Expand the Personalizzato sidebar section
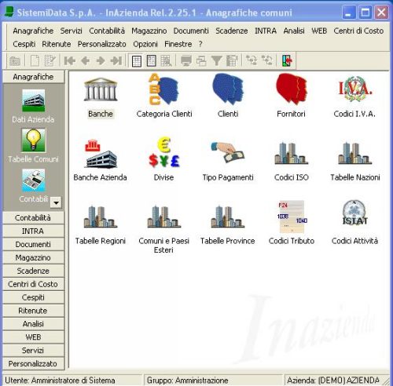 [33, 364]
